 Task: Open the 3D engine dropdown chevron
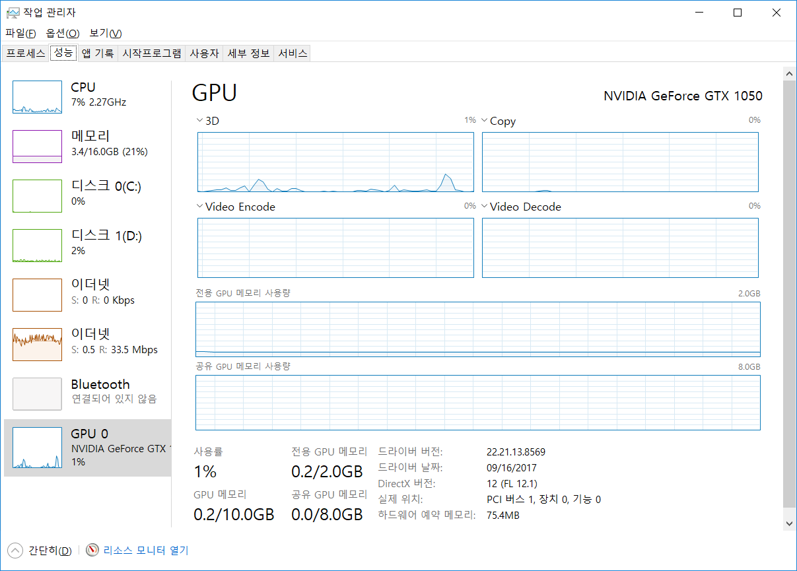[x=199, y=121]
